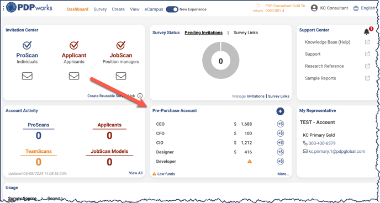This screenshot has width=380, height=203.
Task: Send Applicant invitation via envelope icon
Action: pyautogui.click(x=74, y=76)
